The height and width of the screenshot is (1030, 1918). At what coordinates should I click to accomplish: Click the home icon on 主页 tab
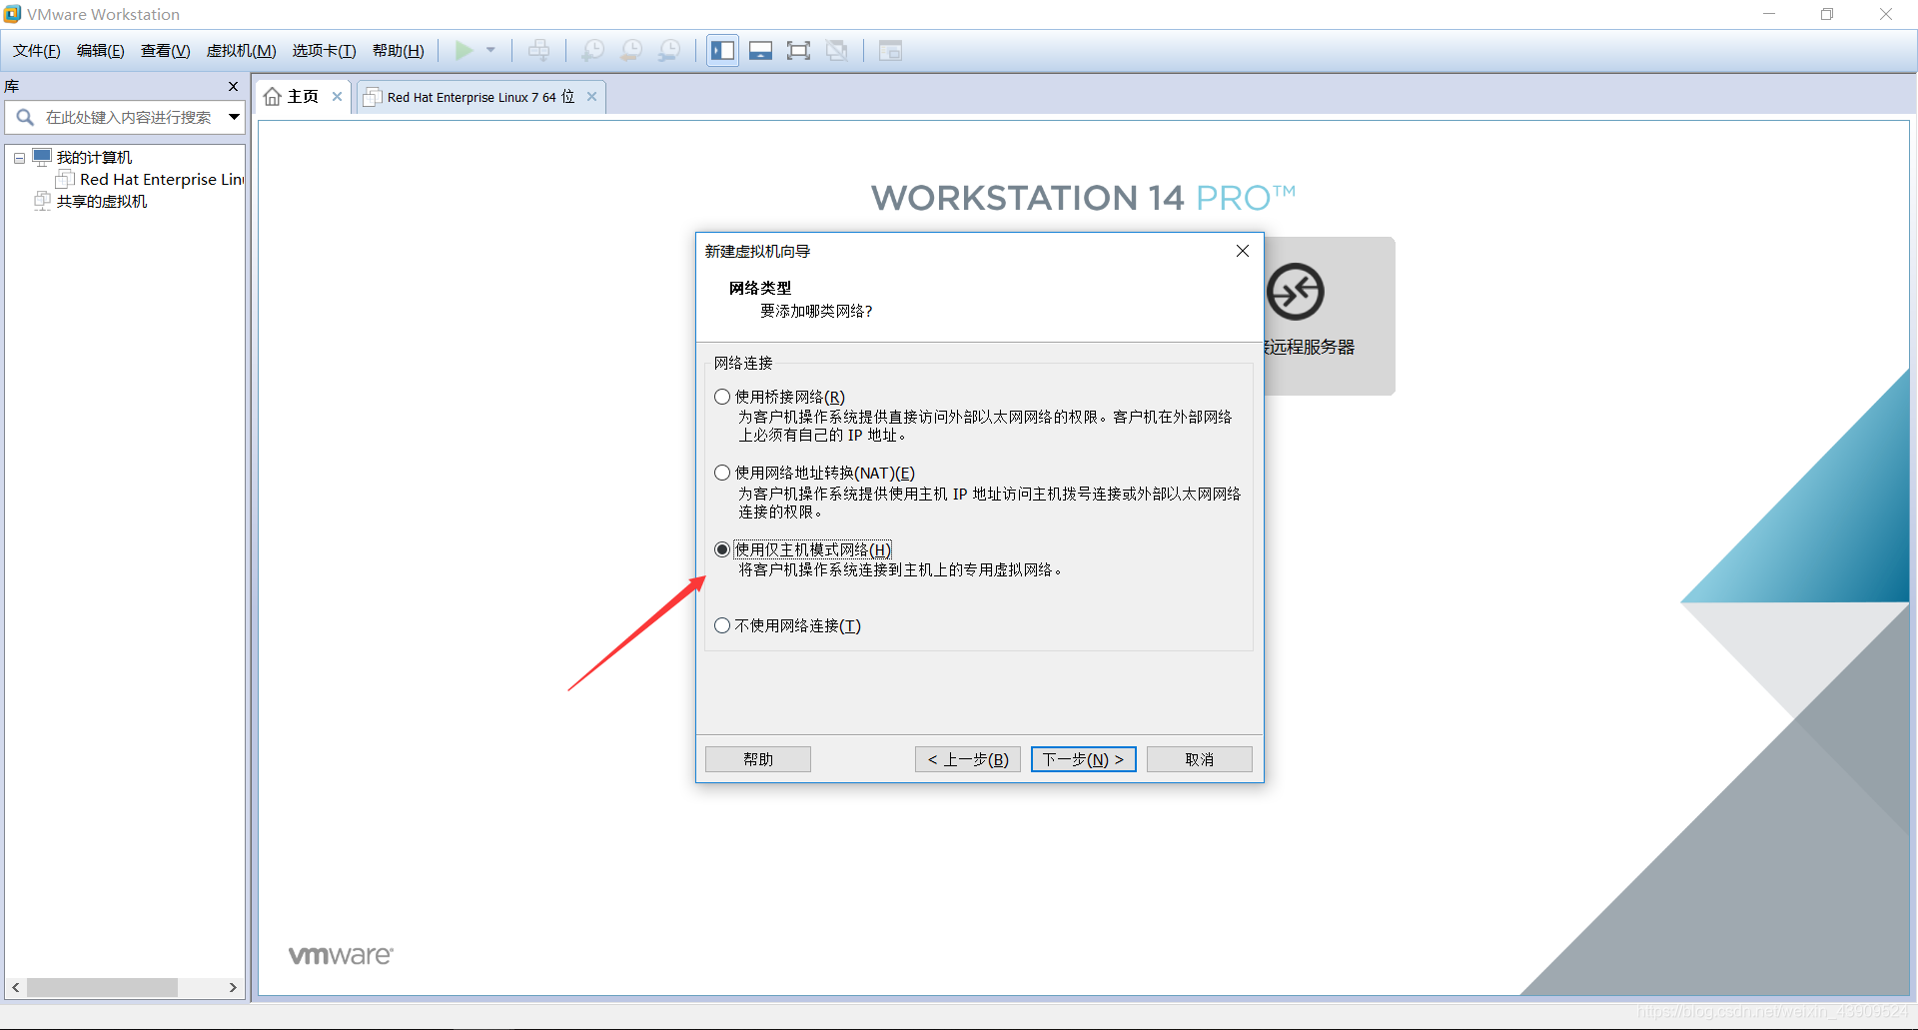click(273, 97)
